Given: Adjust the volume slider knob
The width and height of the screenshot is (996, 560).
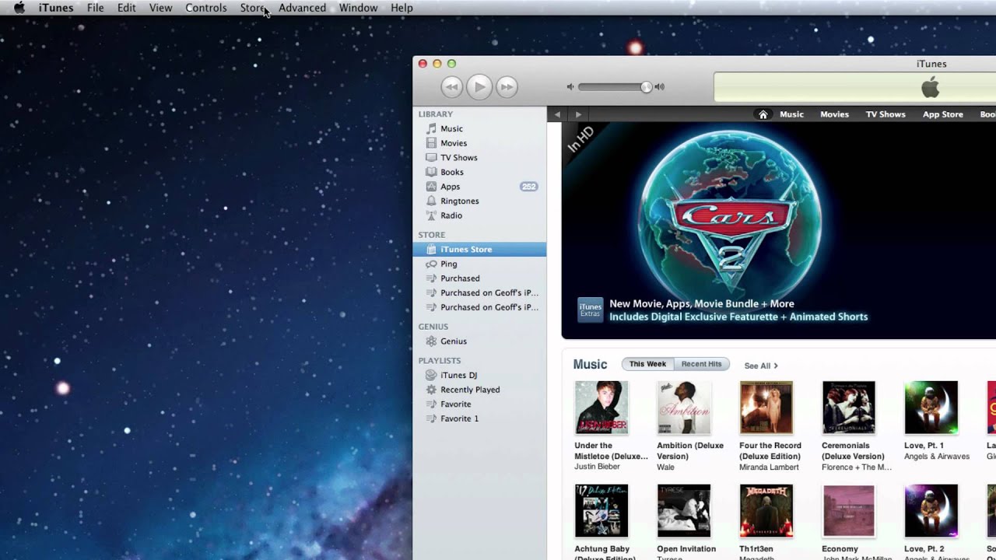Looking at the screenshot, I should click(x=647, y=87).
